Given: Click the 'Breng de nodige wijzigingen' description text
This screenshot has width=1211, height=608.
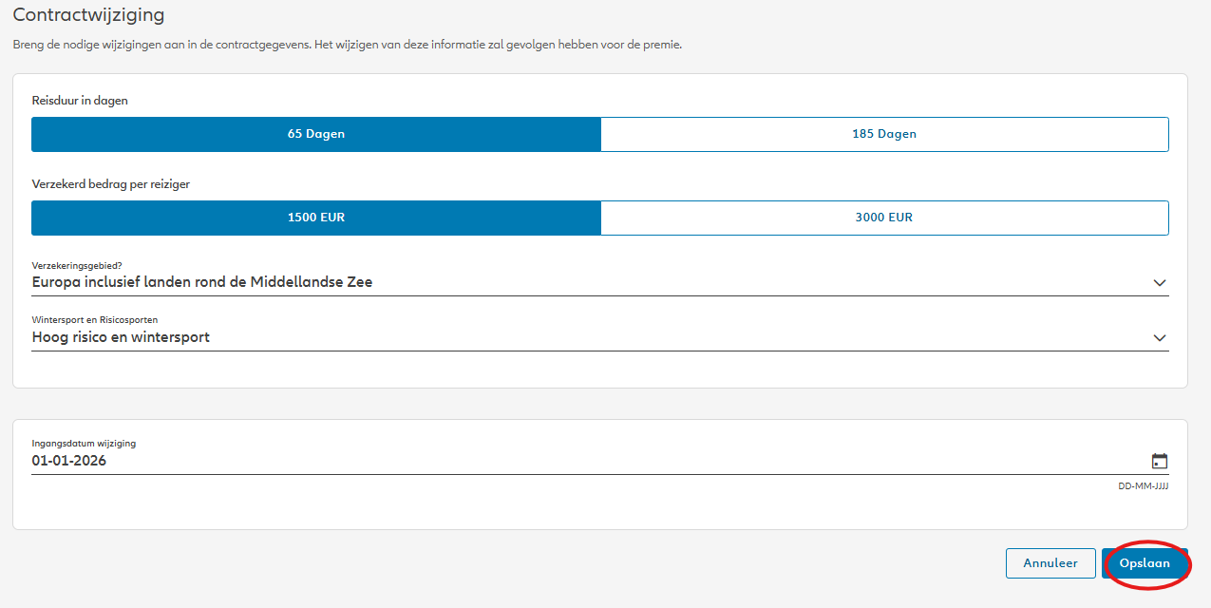Looking at the screenshot, I should [x=347, y=45].
